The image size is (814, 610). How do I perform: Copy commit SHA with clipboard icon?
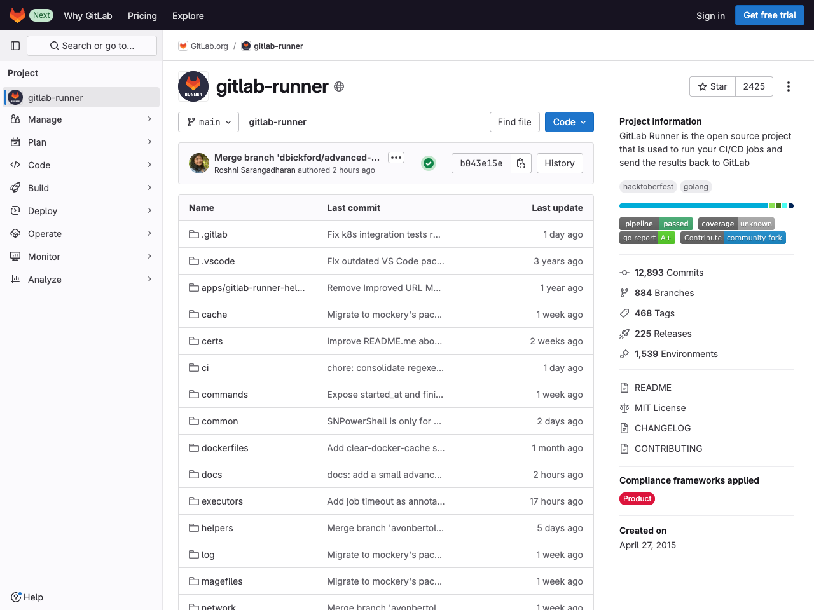point(521,163)
